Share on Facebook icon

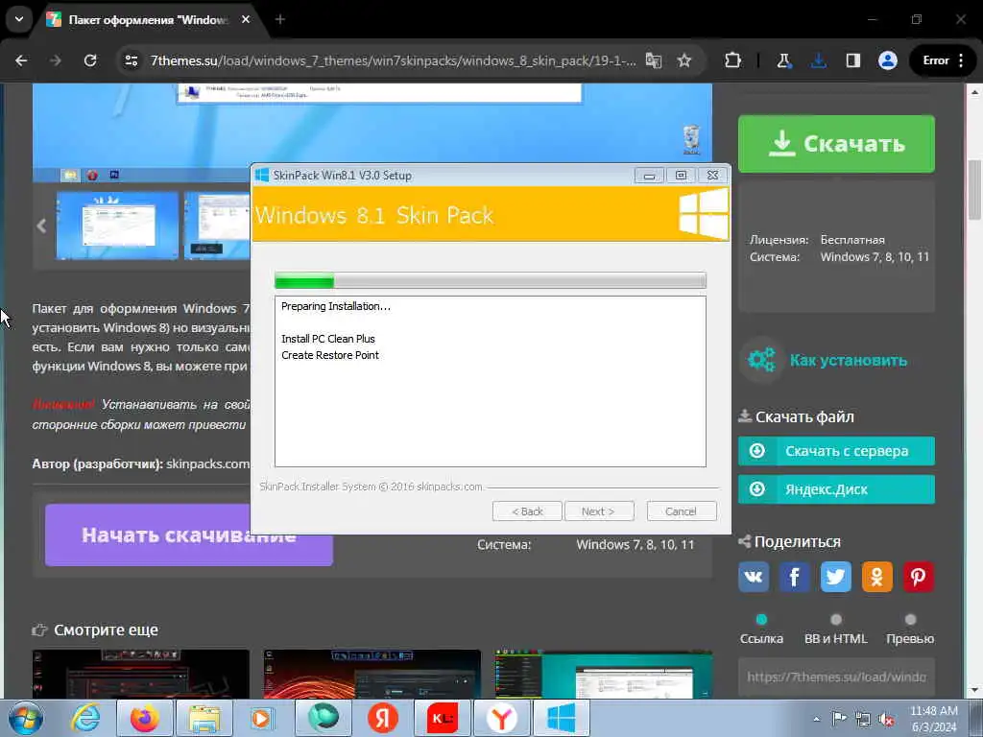[794, 577]
